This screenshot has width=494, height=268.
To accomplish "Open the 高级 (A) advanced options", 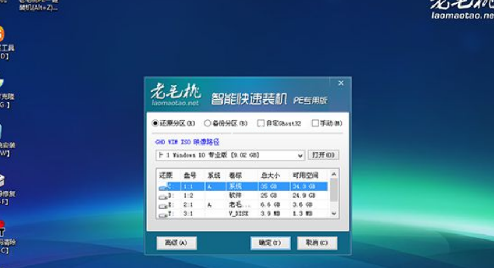I will (x=176, y=243).
